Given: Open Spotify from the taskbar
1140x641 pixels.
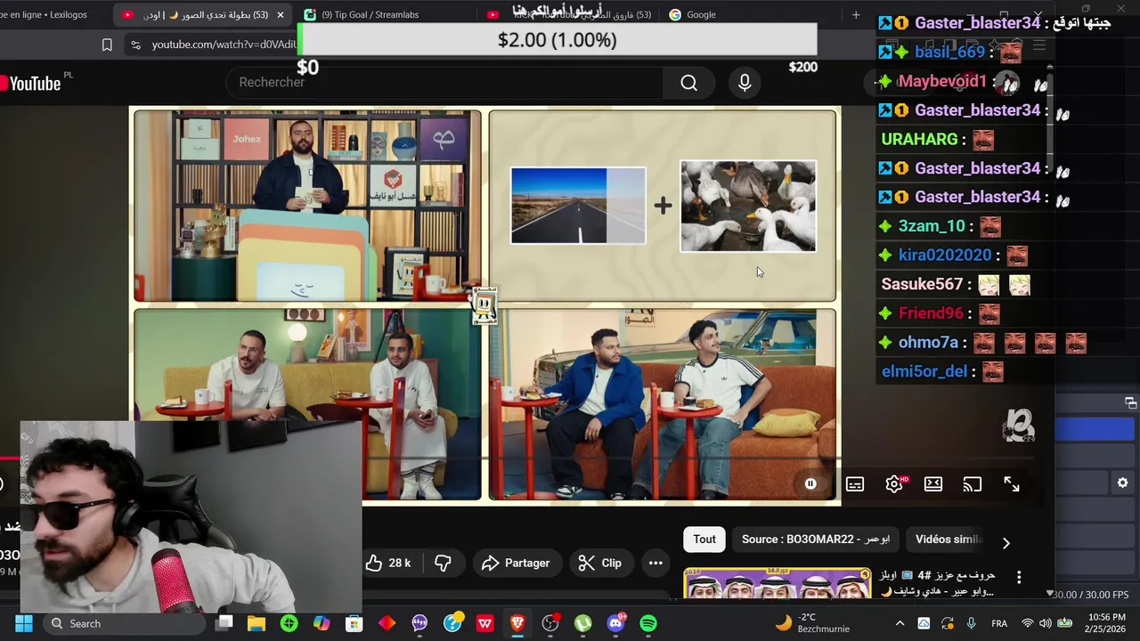Looking at the screenshot, I should 648,623.
